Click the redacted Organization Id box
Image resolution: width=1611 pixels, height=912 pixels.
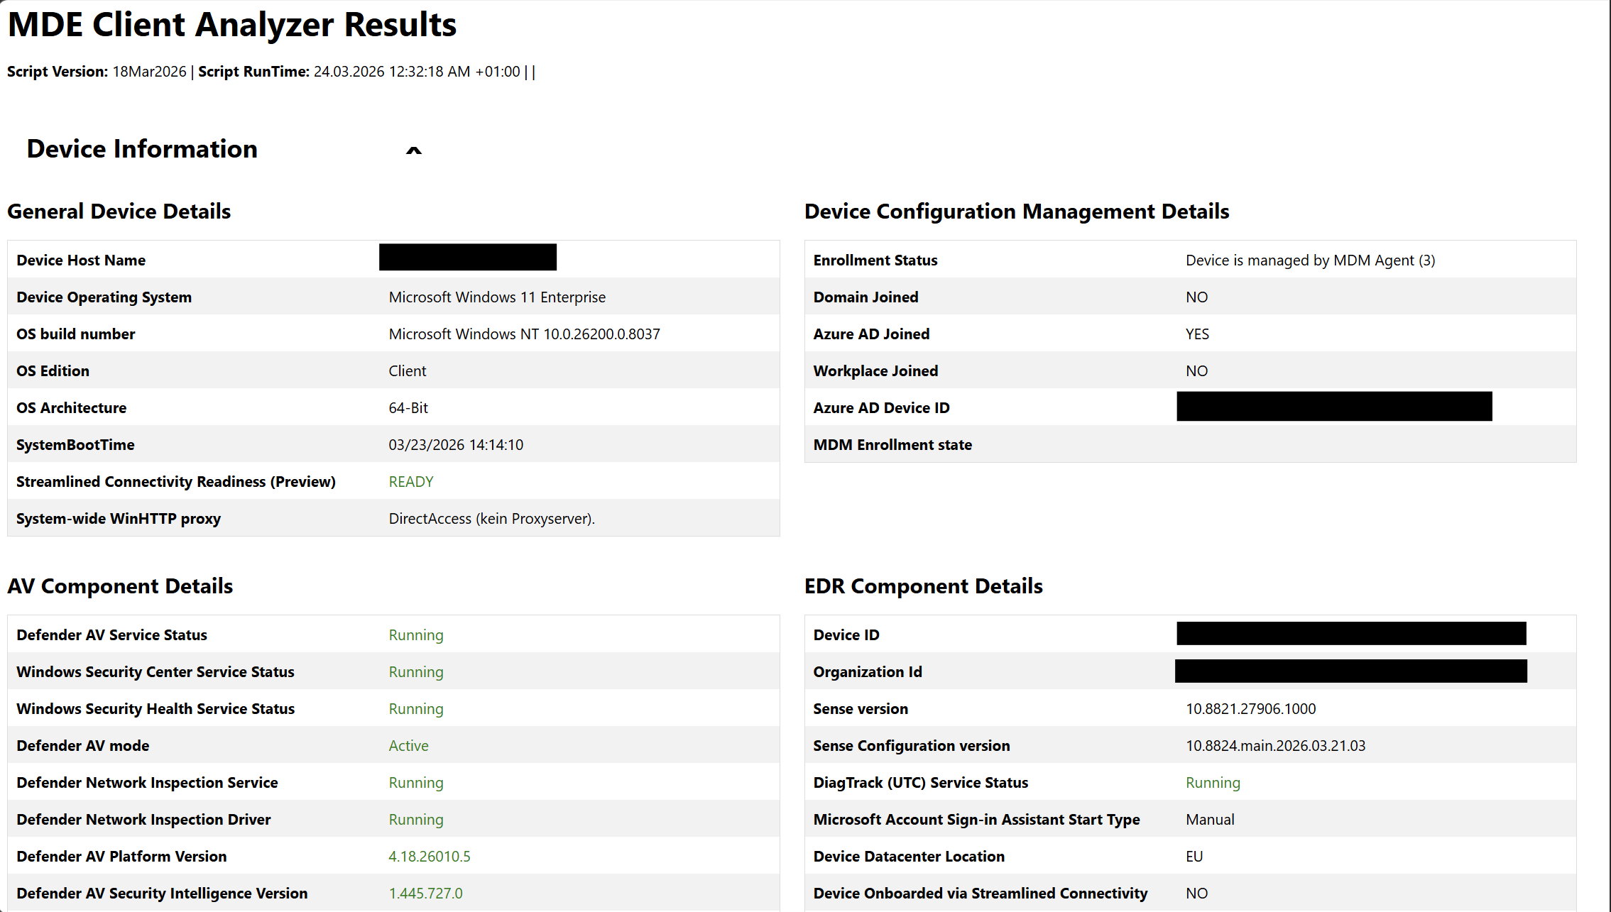click(x=1350, y=671)
